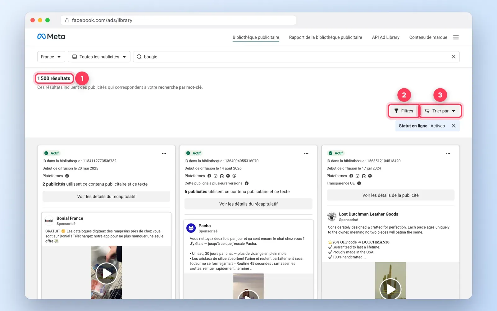Open the hamburger menu icon

point(456,37)
